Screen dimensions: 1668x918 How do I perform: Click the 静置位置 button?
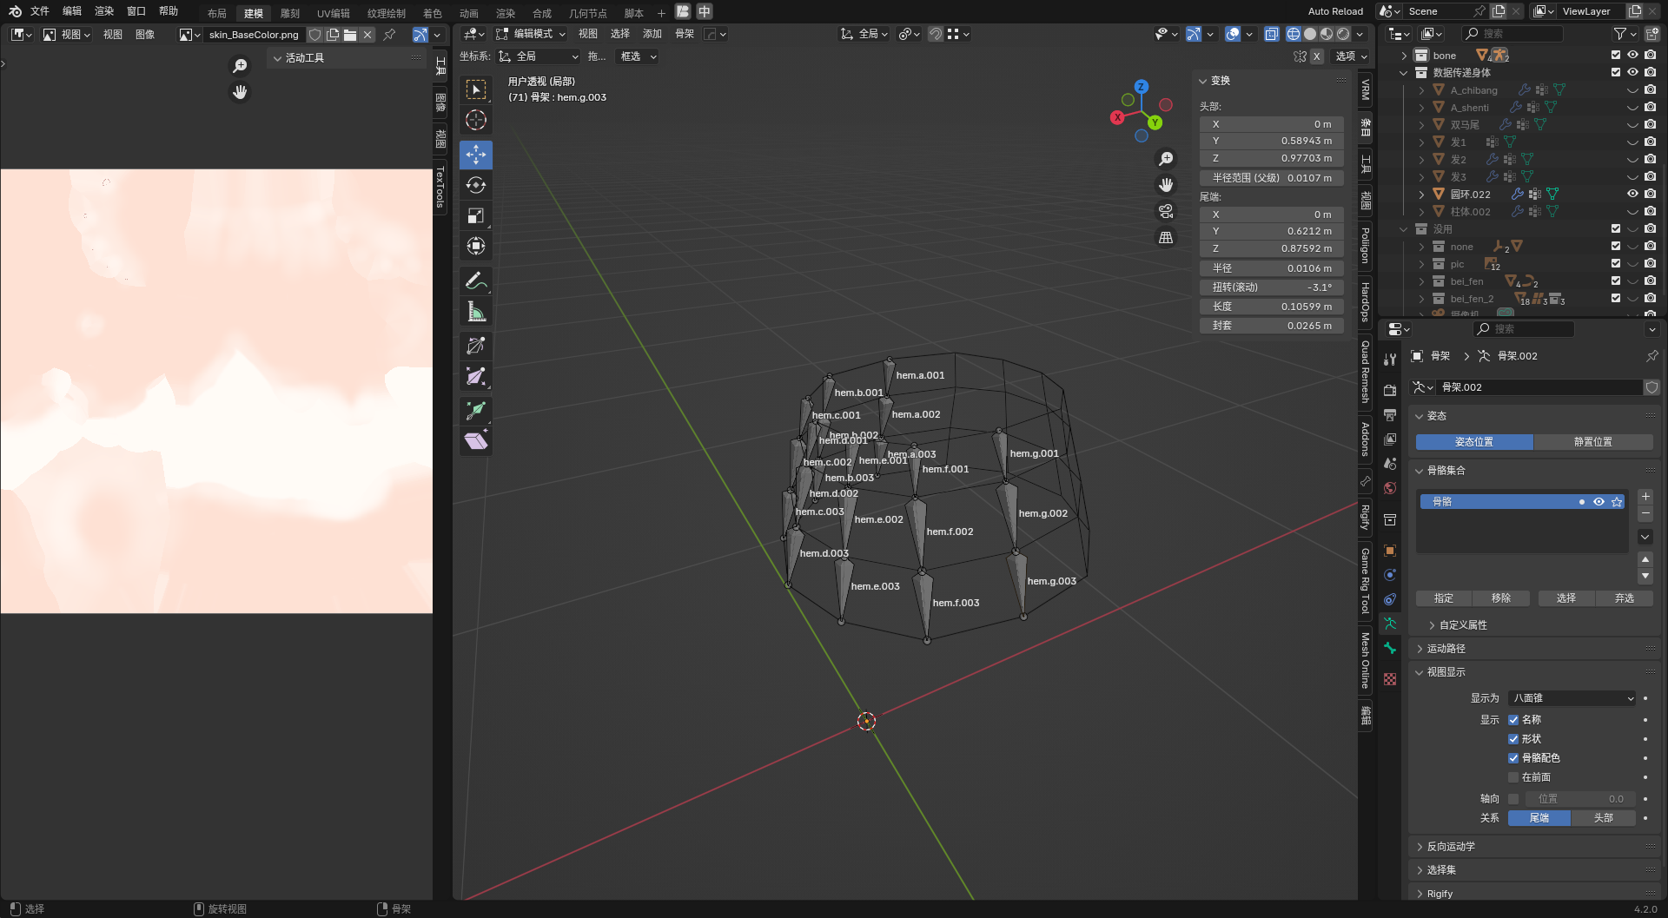coord(1592,442)
